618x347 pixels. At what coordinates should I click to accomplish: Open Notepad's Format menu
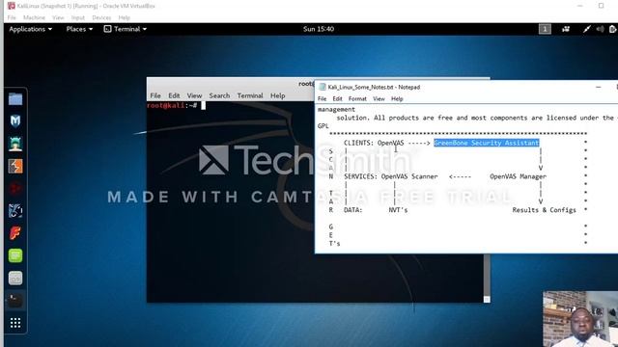coord(357,99)
